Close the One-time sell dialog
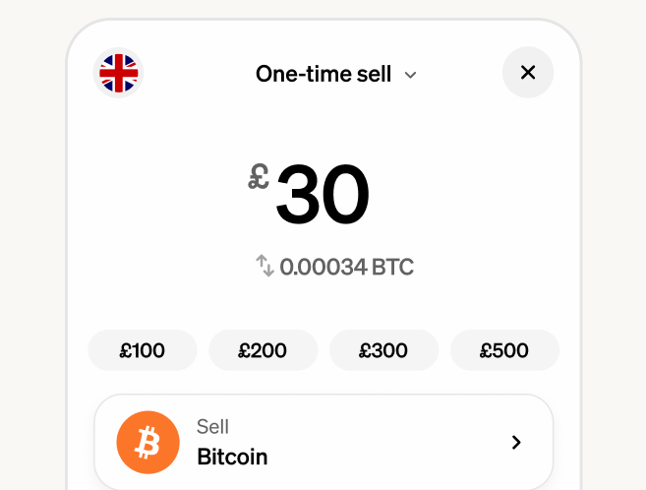This screenshot has height=490, width=646. [528, 73]
